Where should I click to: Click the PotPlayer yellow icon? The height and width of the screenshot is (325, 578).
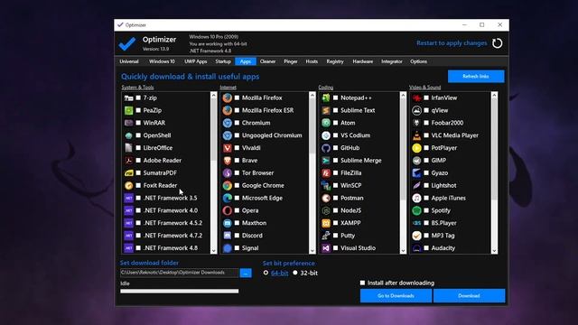pos(416,148)
